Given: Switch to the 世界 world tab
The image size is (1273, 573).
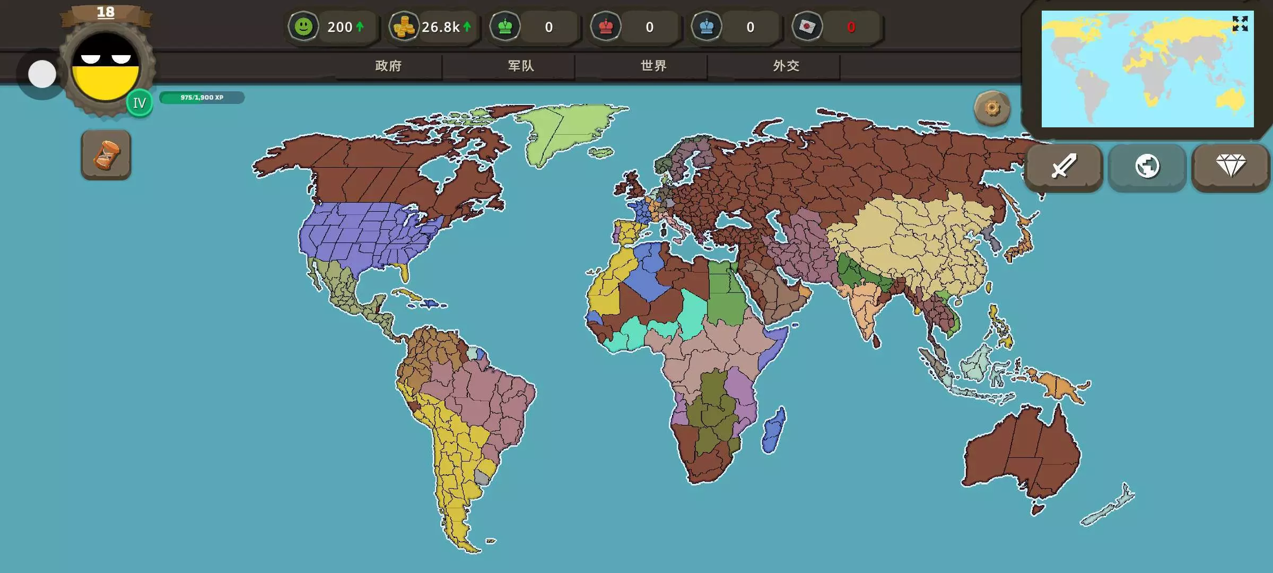Looking at the screenshot, I should [x=653, y=66].
